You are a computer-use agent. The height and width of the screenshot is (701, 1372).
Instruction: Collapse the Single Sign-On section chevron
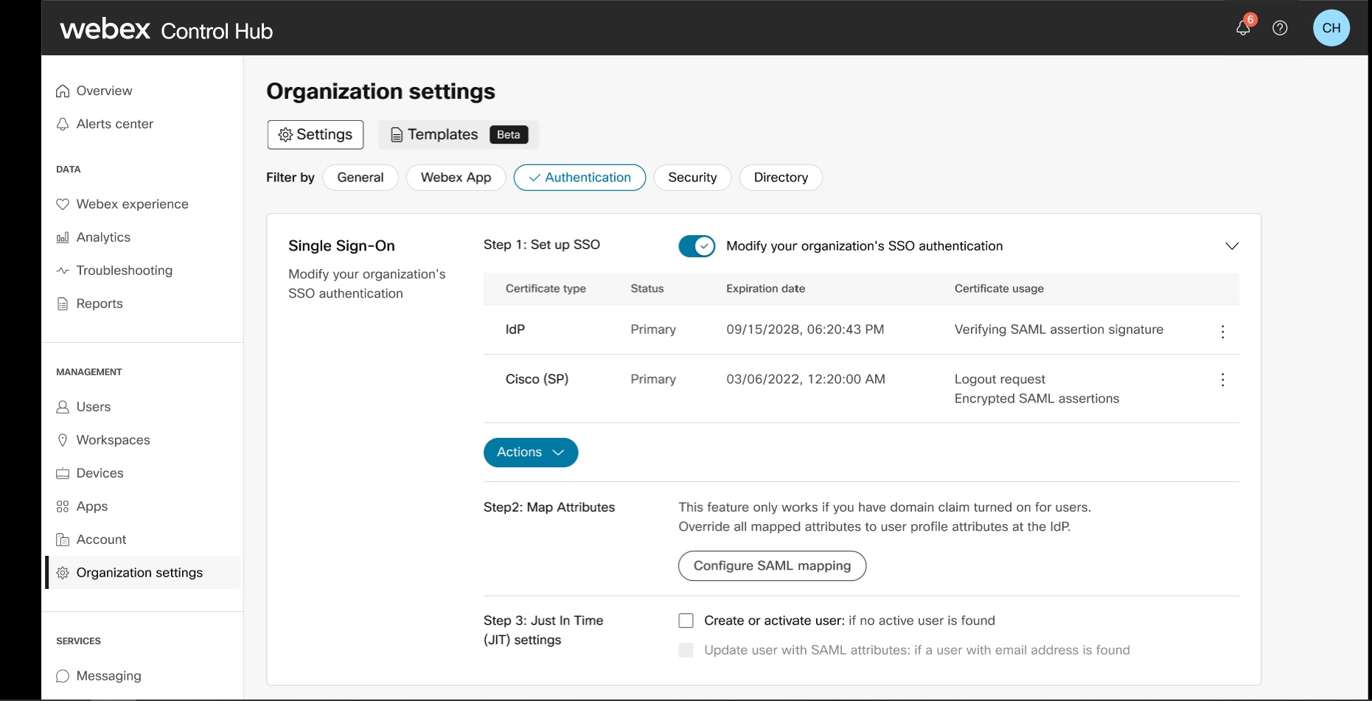point(1231,246)
